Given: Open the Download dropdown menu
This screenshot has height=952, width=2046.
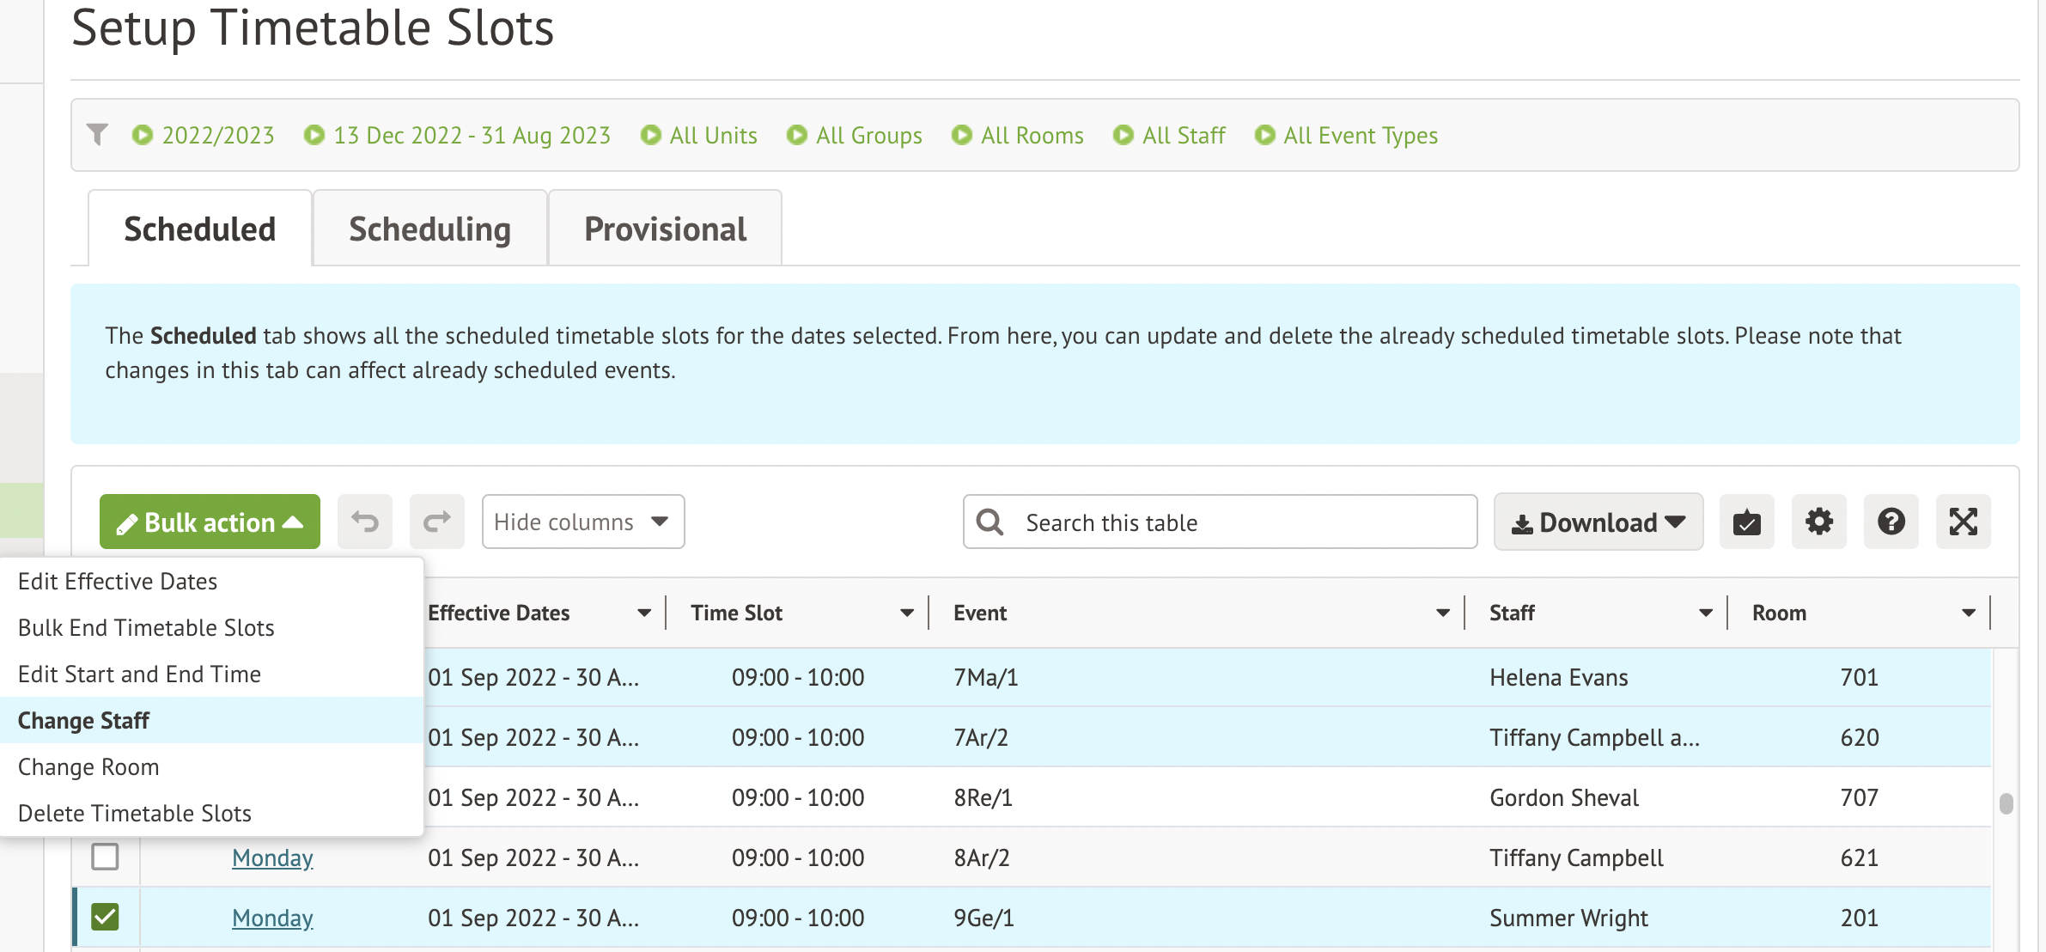Looking at the screenshot, I should pyautogui.click(x=1598, y=522).
